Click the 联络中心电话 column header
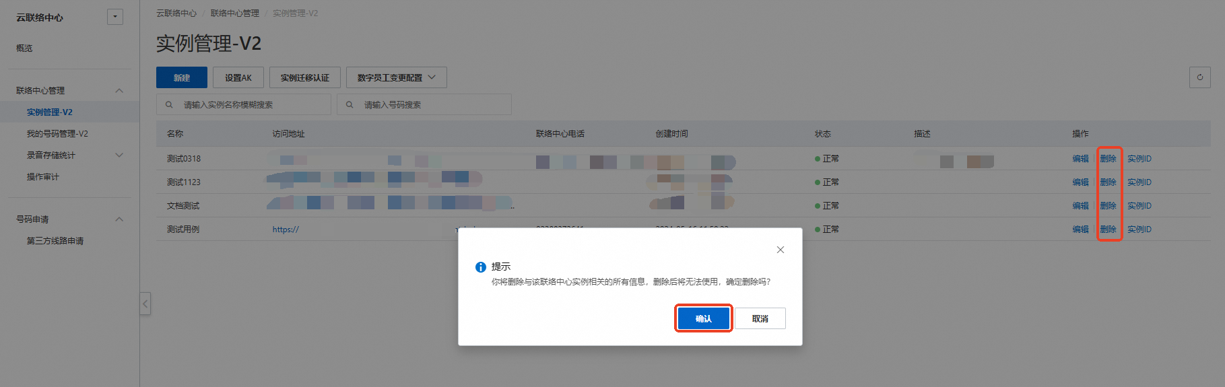1225x387 pixels. tap(560, 133)
